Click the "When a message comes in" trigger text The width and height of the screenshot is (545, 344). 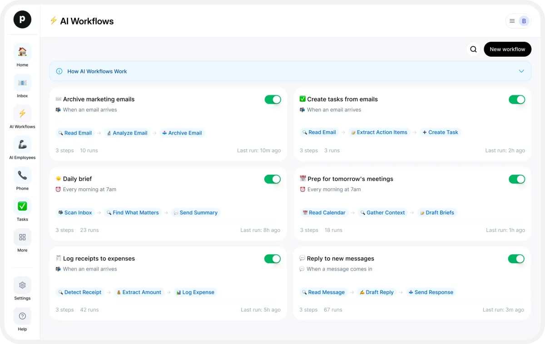pos(339,269)
